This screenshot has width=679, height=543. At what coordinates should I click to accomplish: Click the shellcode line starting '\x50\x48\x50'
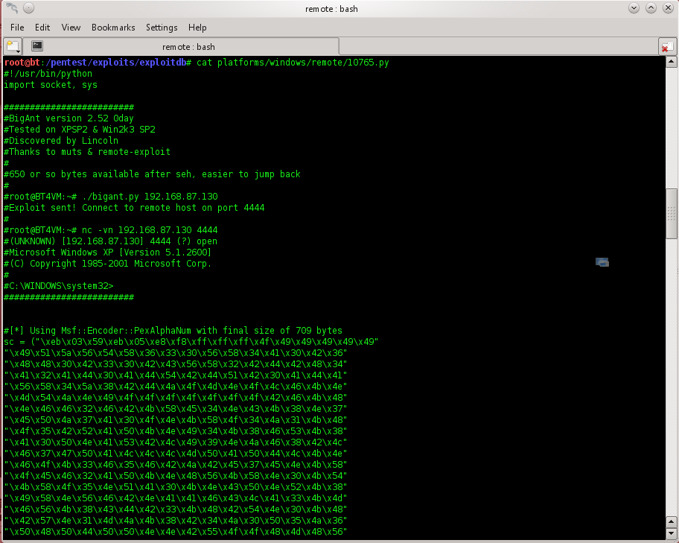(176, 532)
